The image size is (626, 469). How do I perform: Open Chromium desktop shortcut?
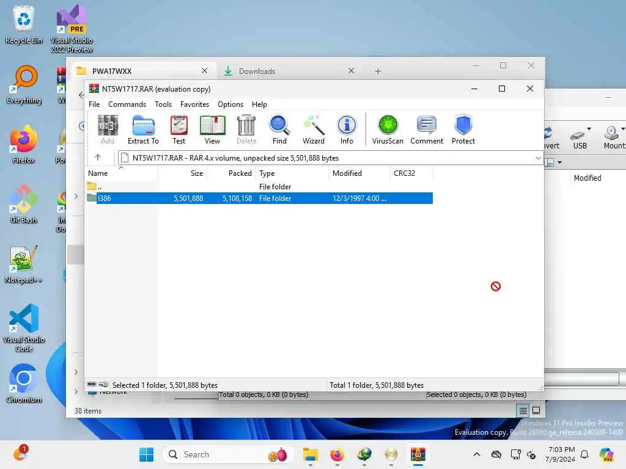click(24, 384)
